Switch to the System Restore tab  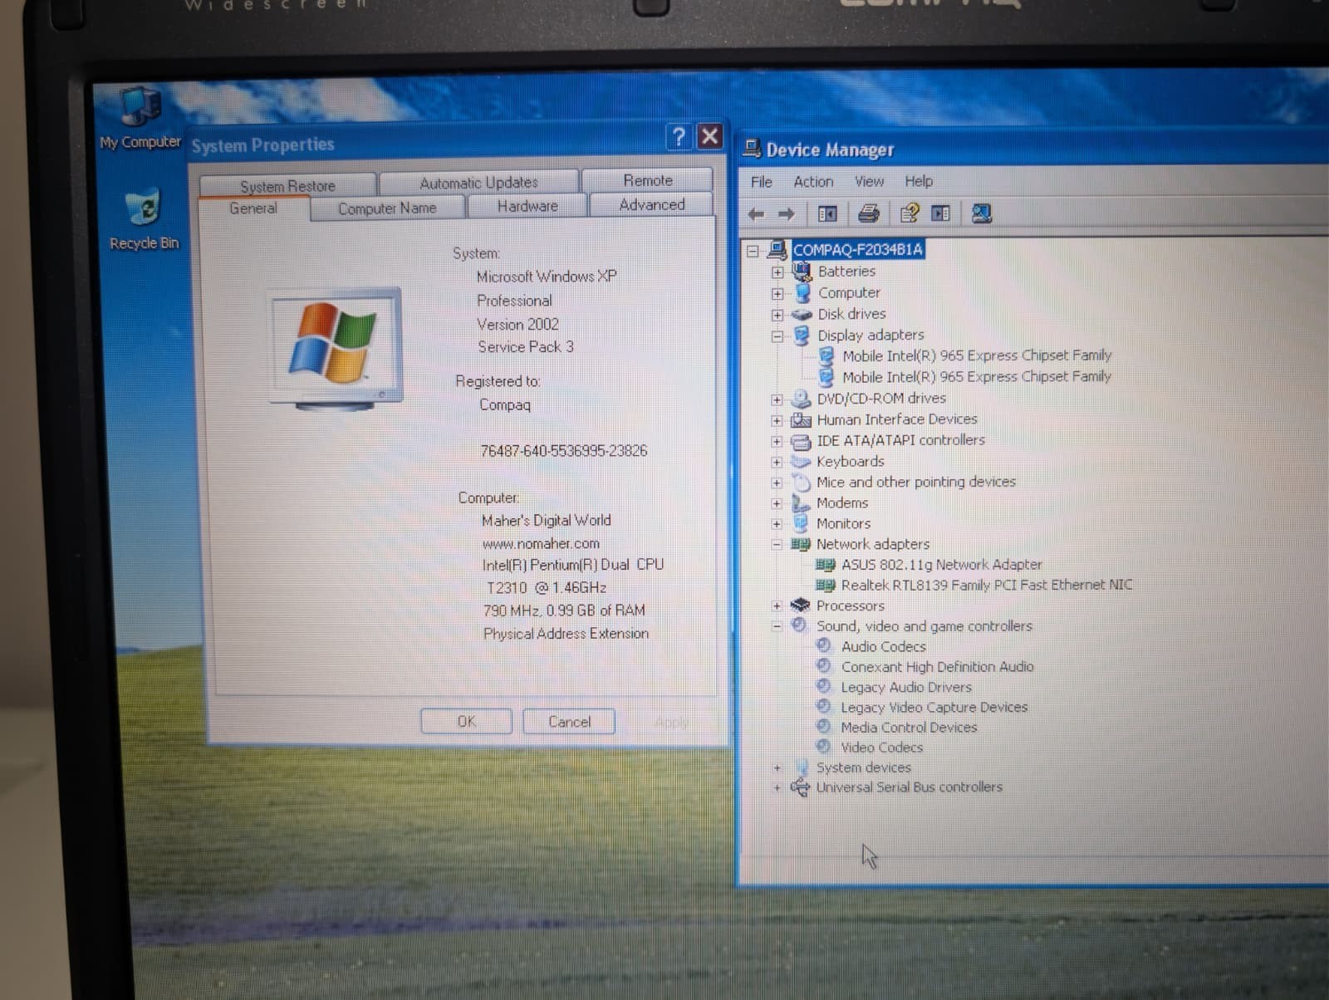tap(287, 186)
